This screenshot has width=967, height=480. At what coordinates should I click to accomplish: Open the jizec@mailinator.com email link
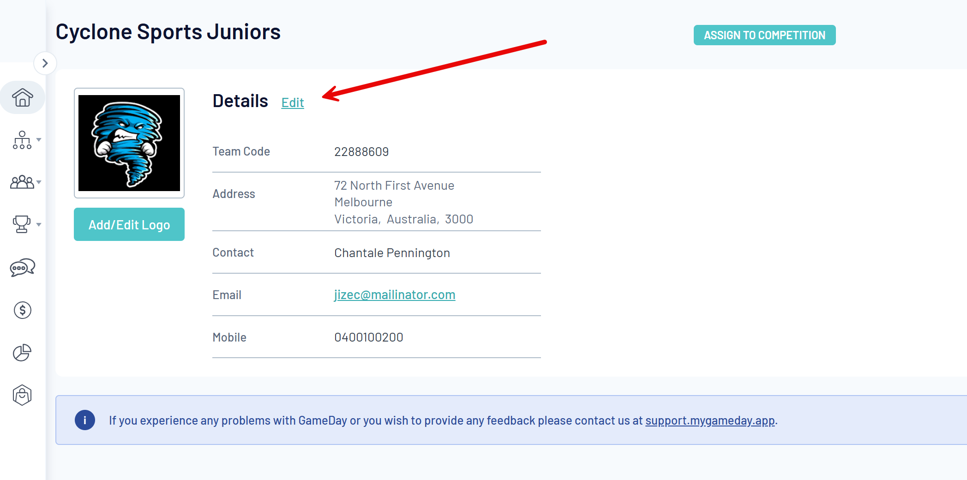pyautogui.click(x=395, y=294)
